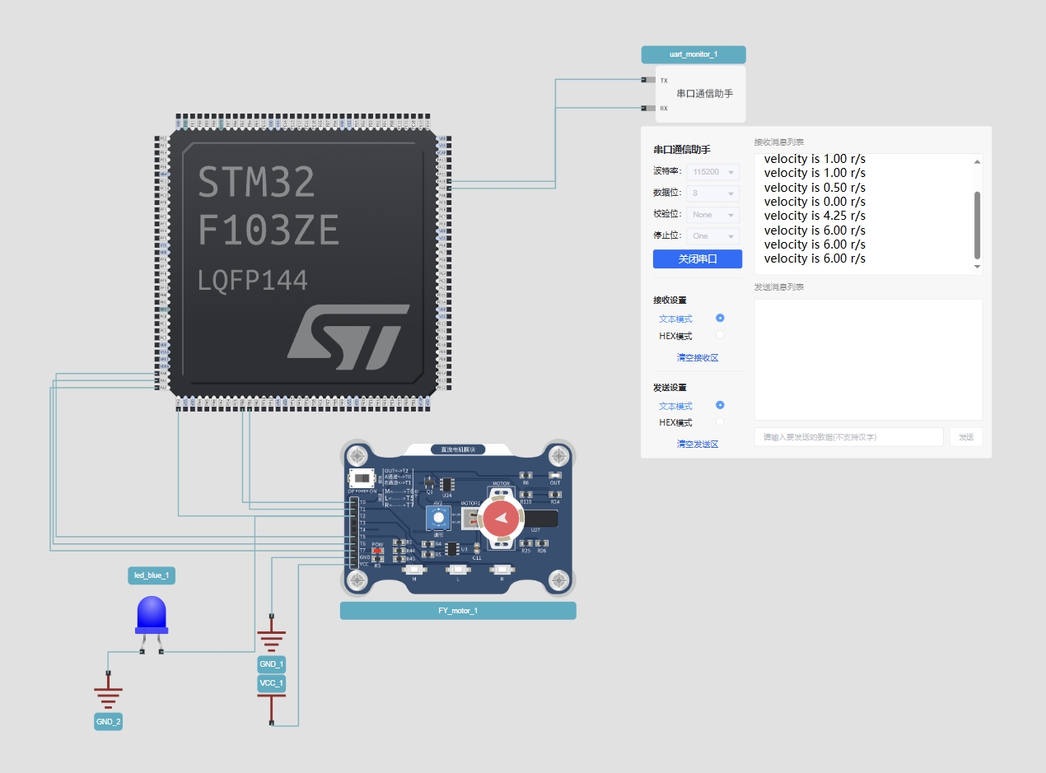The height and width of the screenshot is (773, 1046).
Task: Click the 'velocity is 0.50 r/s' line
Action: point(815,187)
